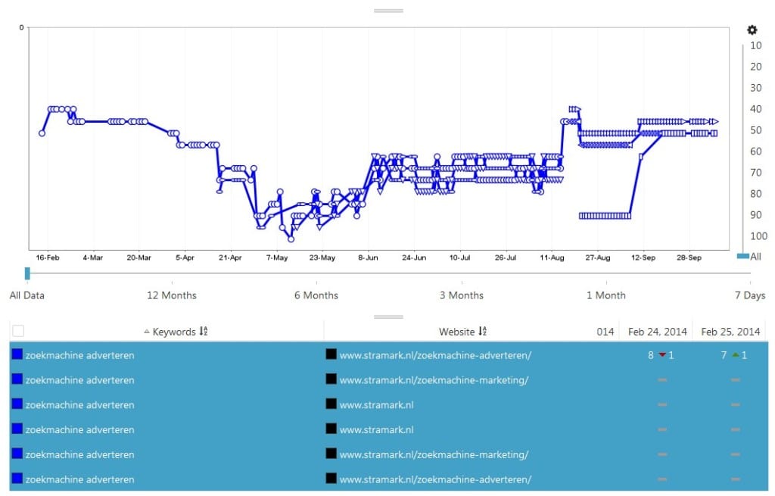Click the 24-Jun label on the date axis
Viewport: 775px width, 496px height.
414,257
